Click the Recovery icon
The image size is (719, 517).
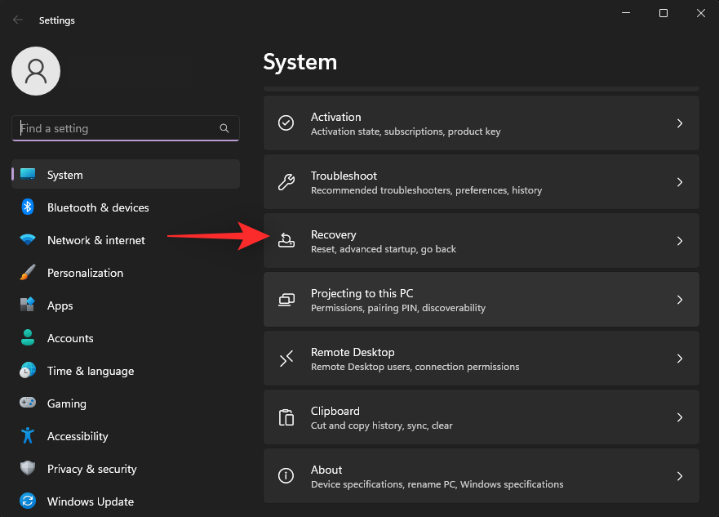tap(286, 241)
